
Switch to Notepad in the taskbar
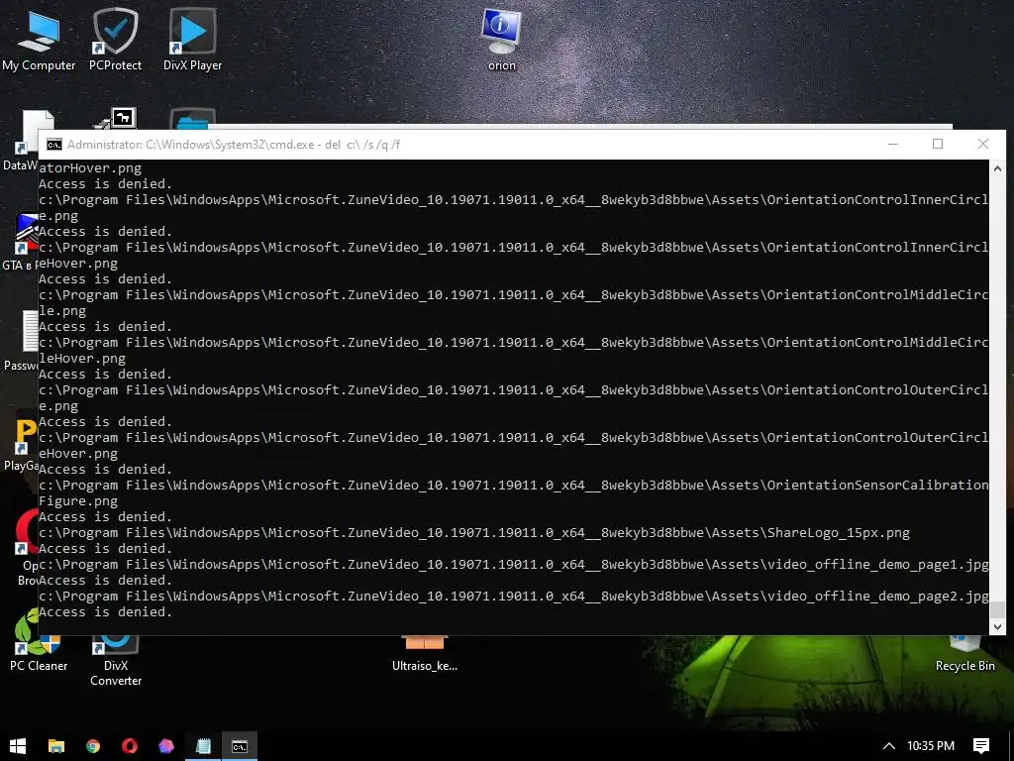(x=203, y=746)
